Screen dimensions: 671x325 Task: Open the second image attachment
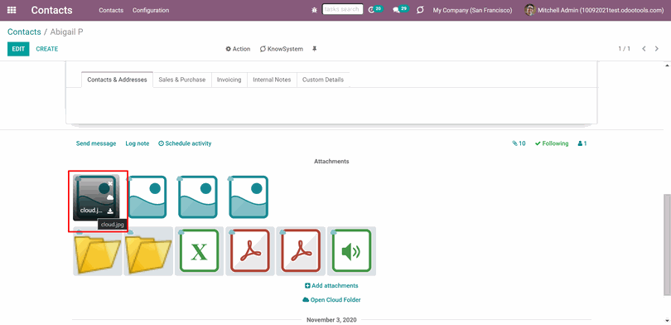tap(147, 197)
